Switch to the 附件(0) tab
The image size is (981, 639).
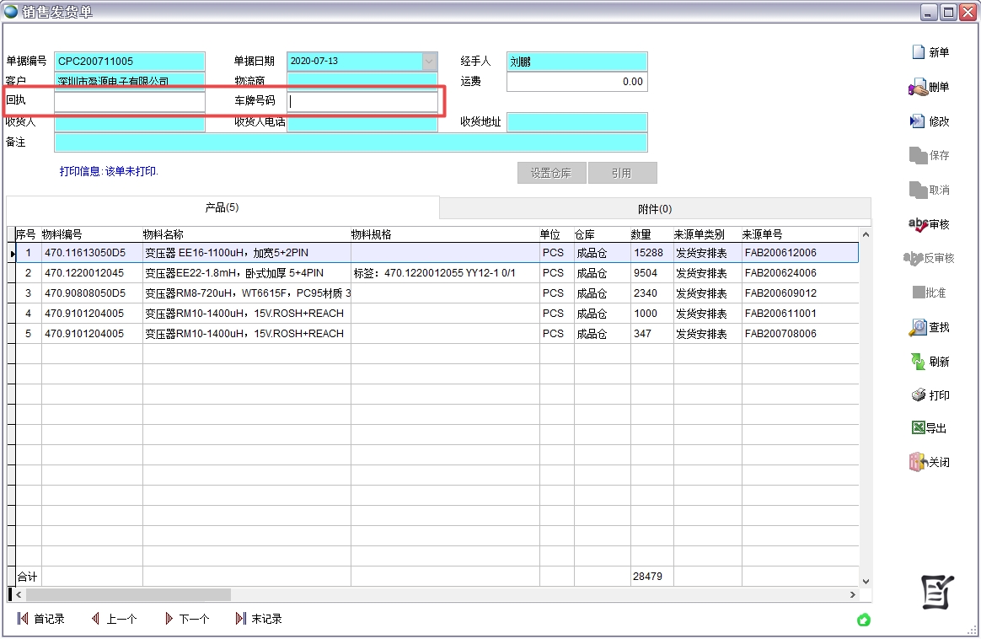655,209
